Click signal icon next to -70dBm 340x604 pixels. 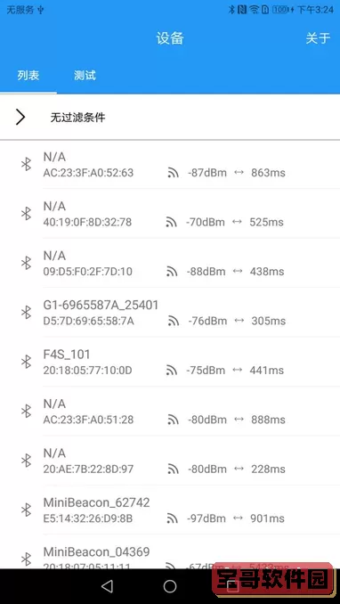coord(172,222)
